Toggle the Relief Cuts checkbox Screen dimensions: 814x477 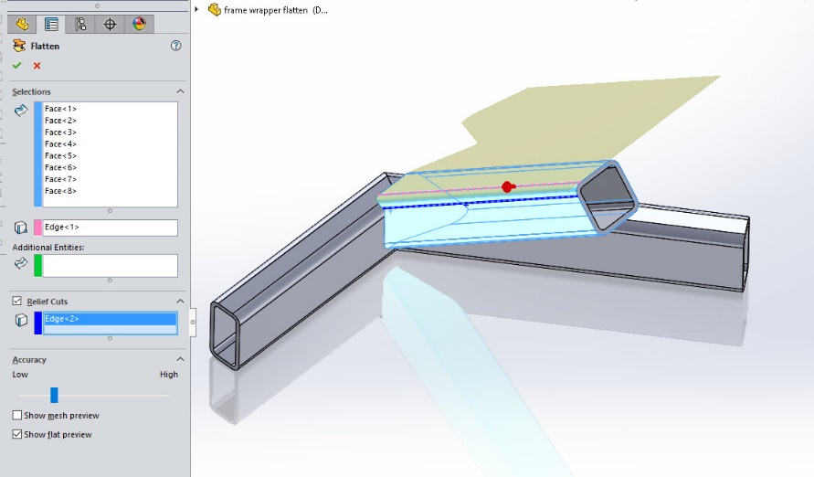(x=17, y=301)
